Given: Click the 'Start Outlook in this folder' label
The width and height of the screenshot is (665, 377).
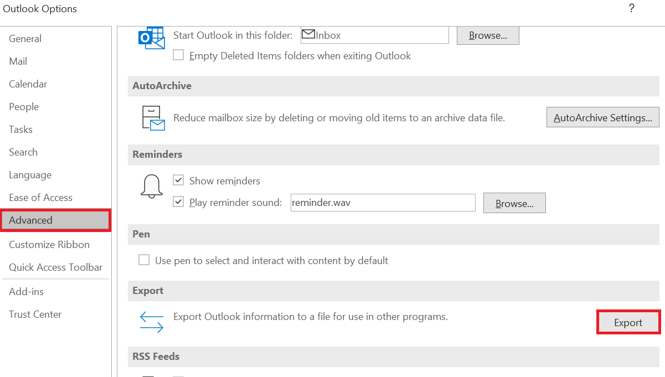Looking at the screenshot, I should (233, 35).
